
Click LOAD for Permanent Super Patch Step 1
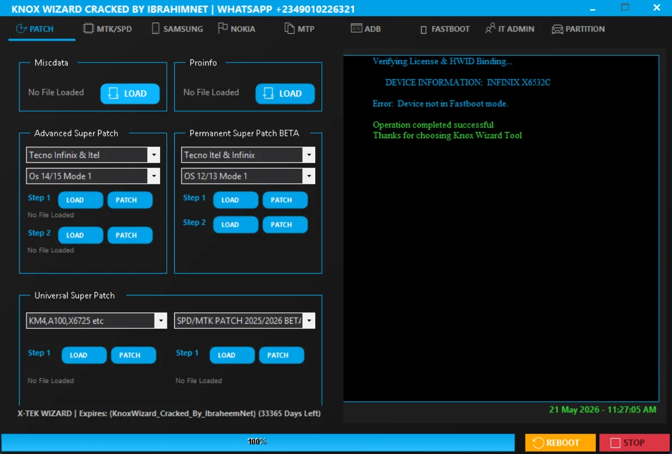pos(236,200)
